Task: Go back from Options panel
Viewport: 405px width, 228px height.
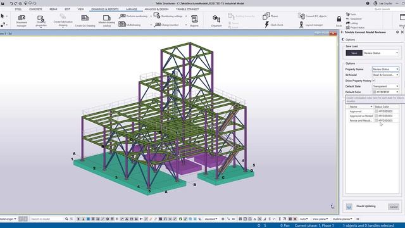Action: click(343, 39)
